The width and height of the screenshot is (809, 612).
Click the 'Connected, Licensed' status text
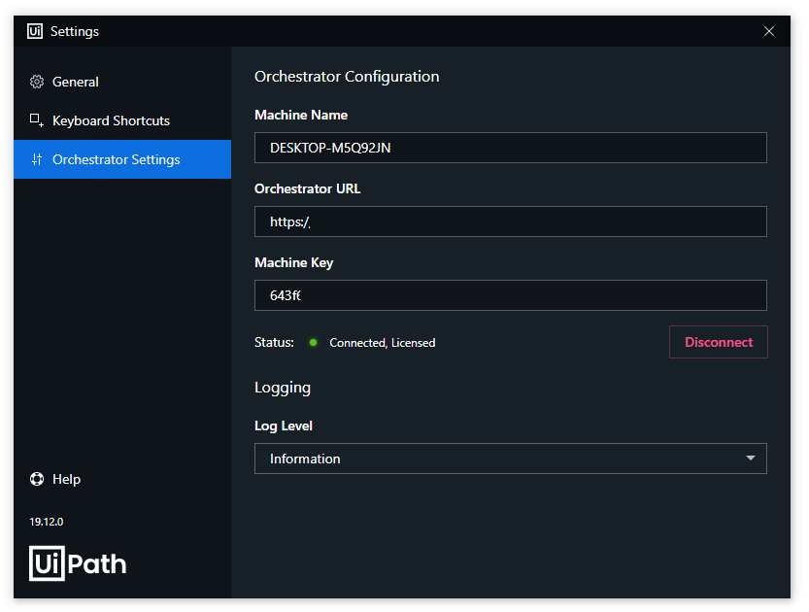tap(383, 343)
